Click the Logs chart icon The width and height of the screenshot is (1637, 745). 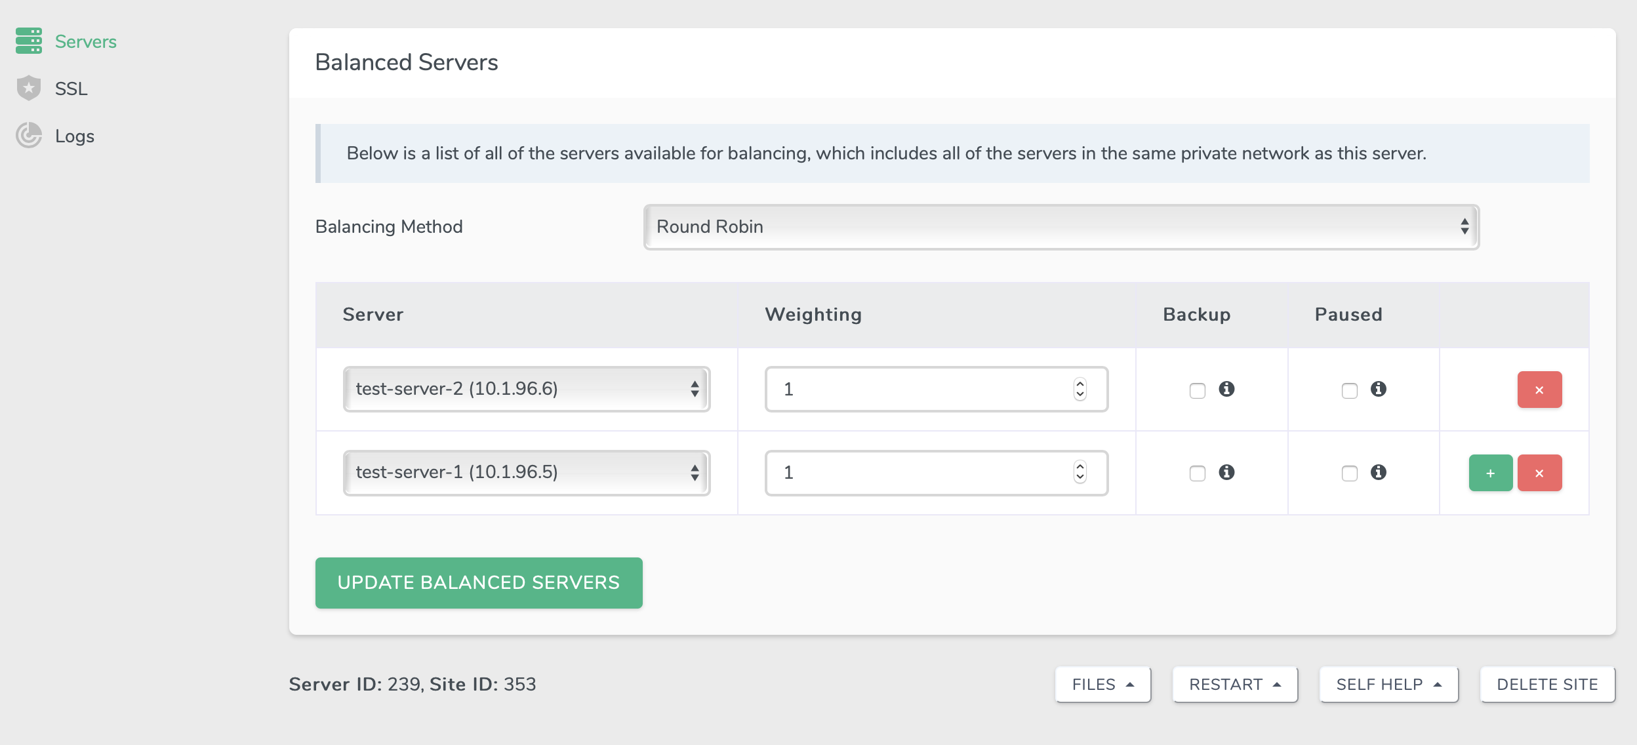(x=29, y=135)
